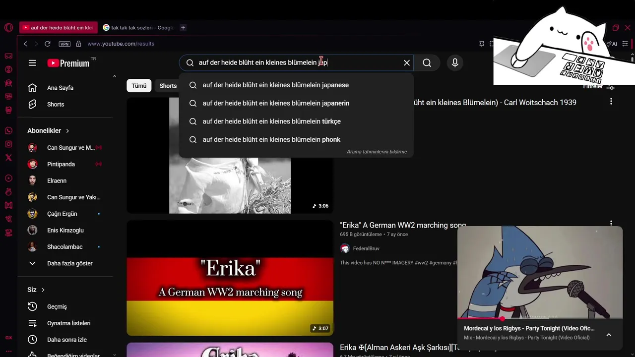Image resolution: width=635 pixels, height=357 pixels.
Task: Open the Enis Kirazoglu subscription channel
Action: [65, 230]
